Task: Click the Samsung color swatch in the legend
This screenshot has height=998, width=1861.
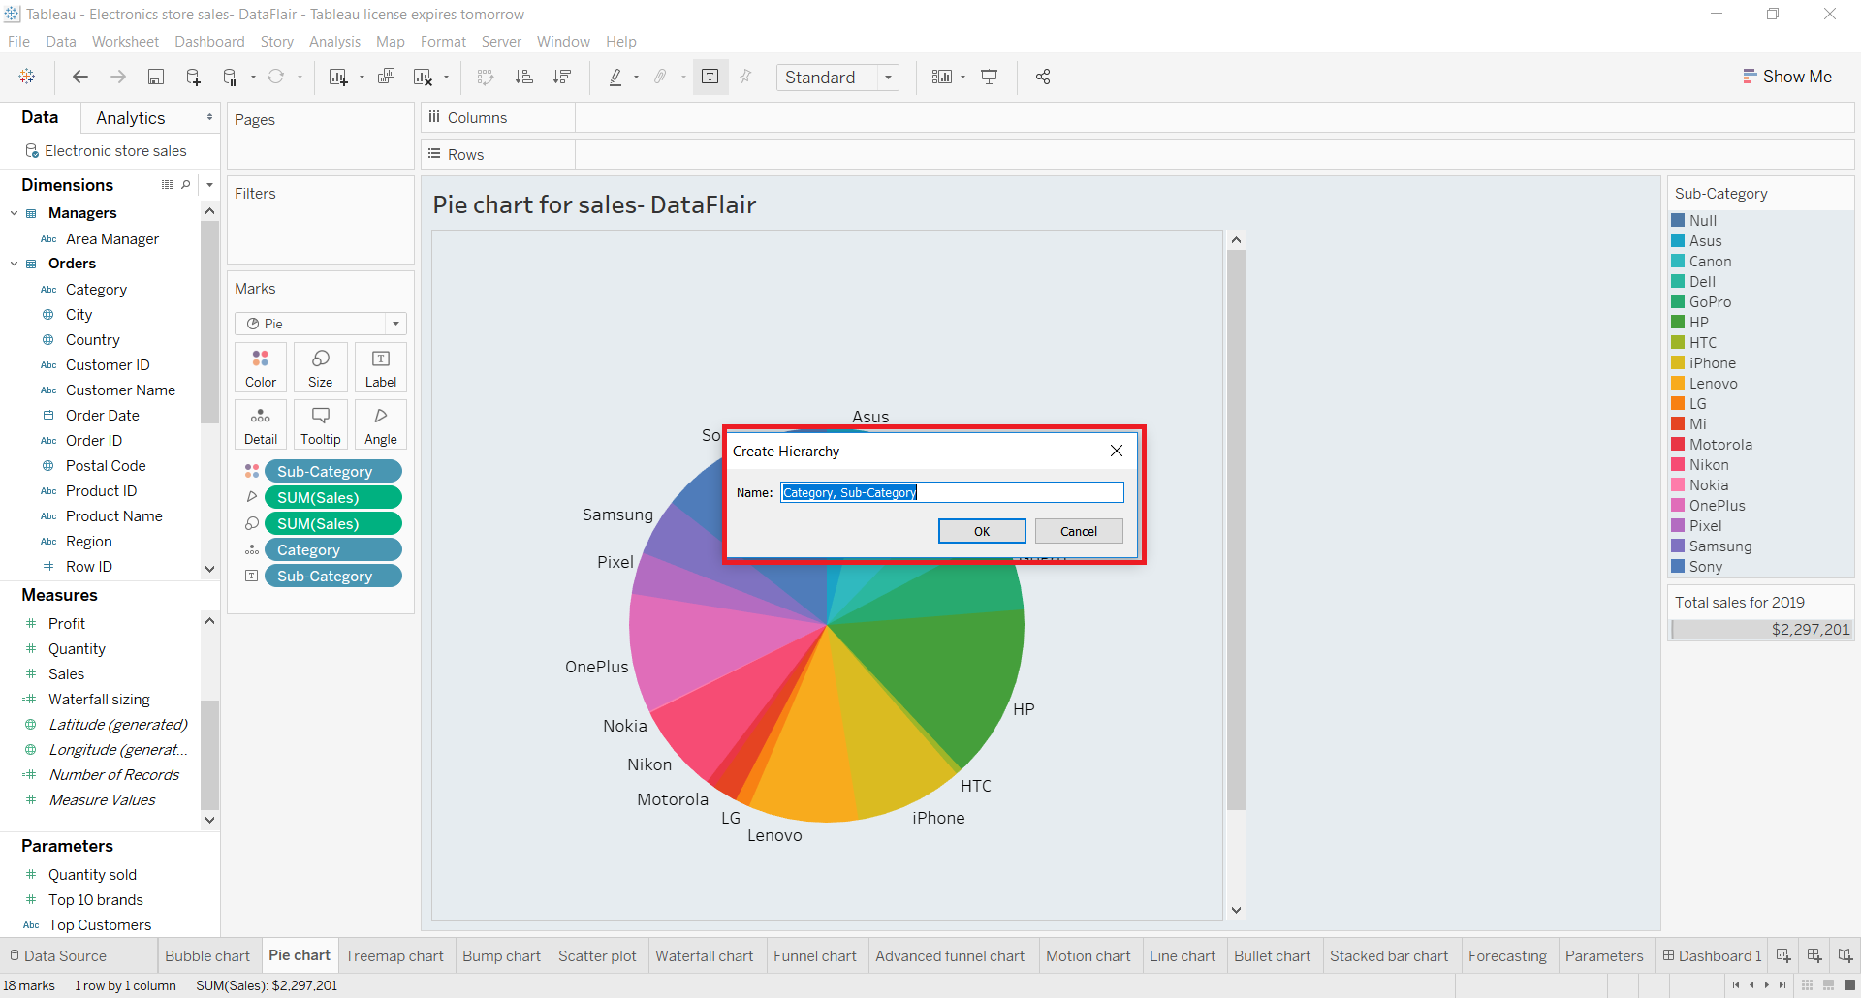Action: tap(1680, 546)
